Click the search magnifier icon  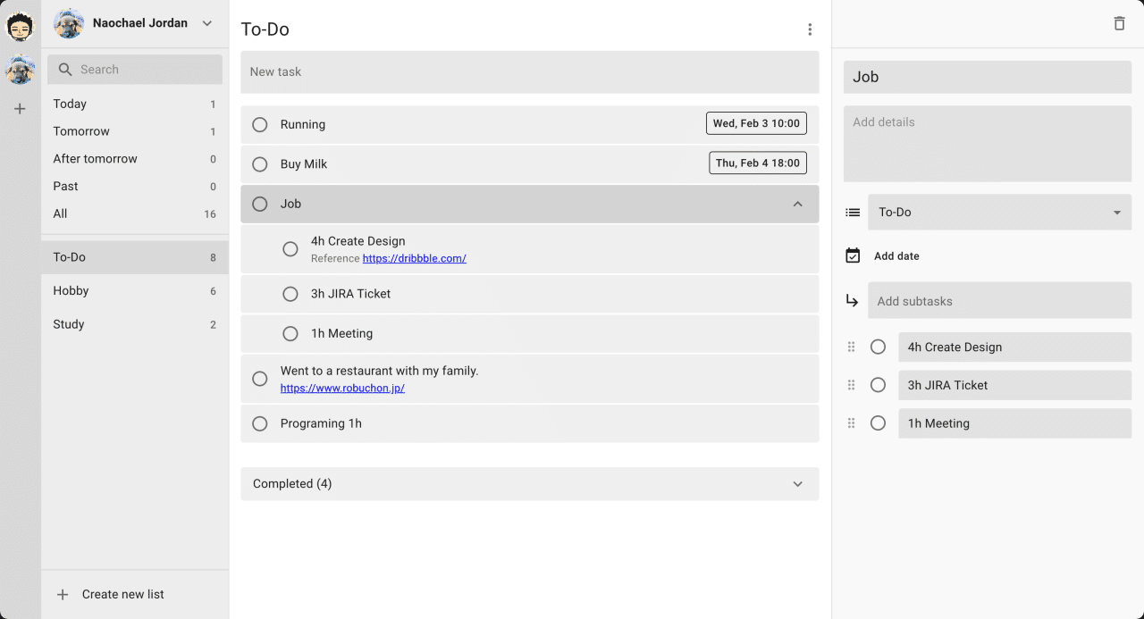pyautogui.click(x=65, y=70)
